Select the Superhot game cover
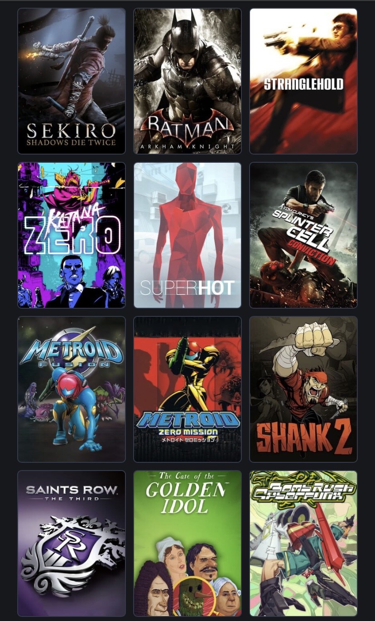 tap(187, 235)
